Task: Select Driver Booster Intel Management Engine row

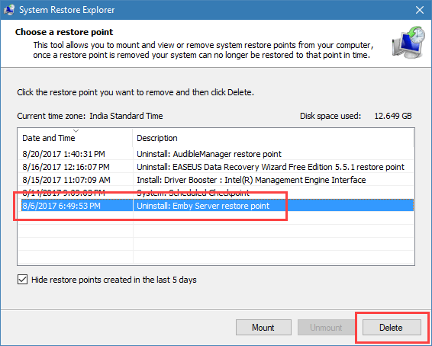Action: [216, 180]
